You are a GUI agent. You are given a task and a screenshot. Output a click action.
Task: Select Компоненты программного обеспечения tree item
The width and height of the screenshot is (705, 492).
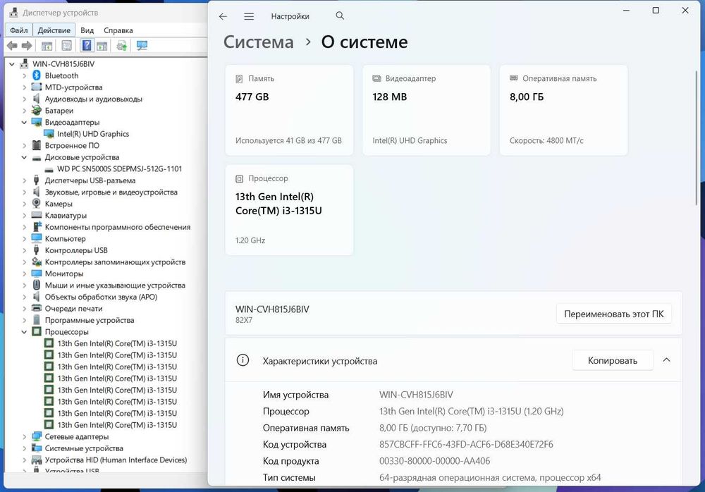point(117,227)
